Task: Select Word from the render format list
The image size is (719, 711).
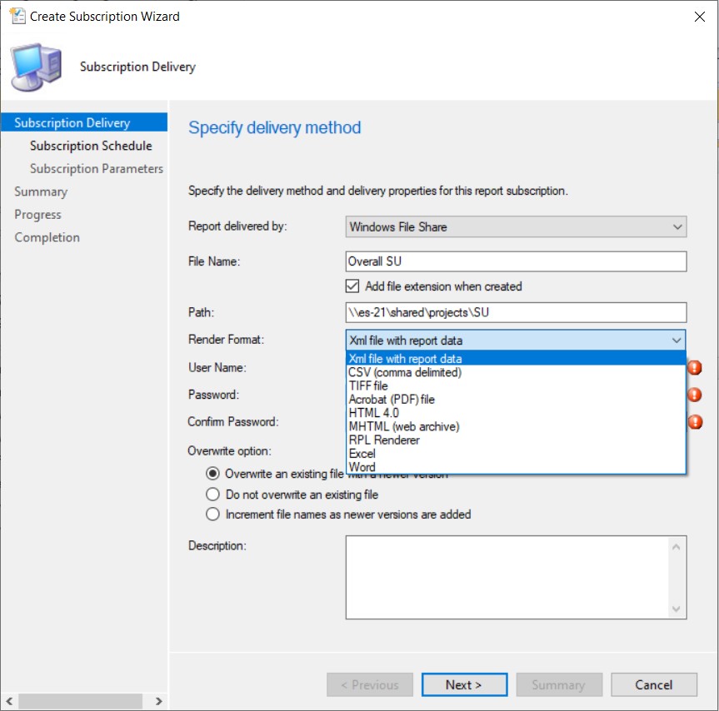Action: [x=364, y=466]
